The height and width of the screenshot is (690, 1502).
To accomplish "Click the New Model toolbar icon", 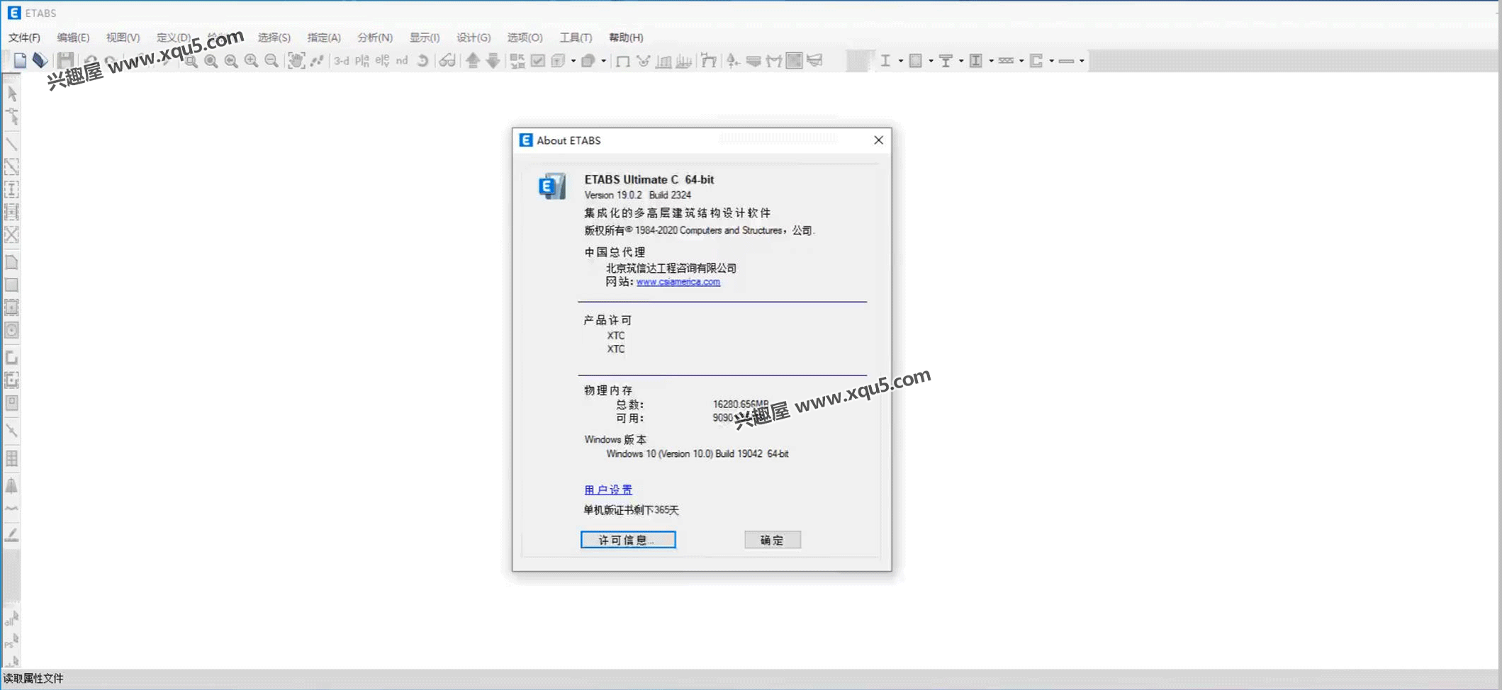I will 20,61.
